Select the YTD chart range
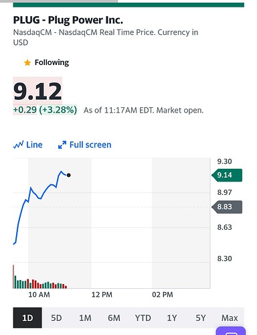 [x=143, y=318]
